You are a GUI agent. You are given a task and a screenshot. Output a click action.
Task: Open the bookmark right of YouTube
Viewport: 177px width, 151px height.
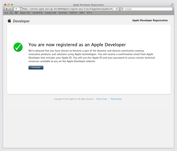click(73, 13)
